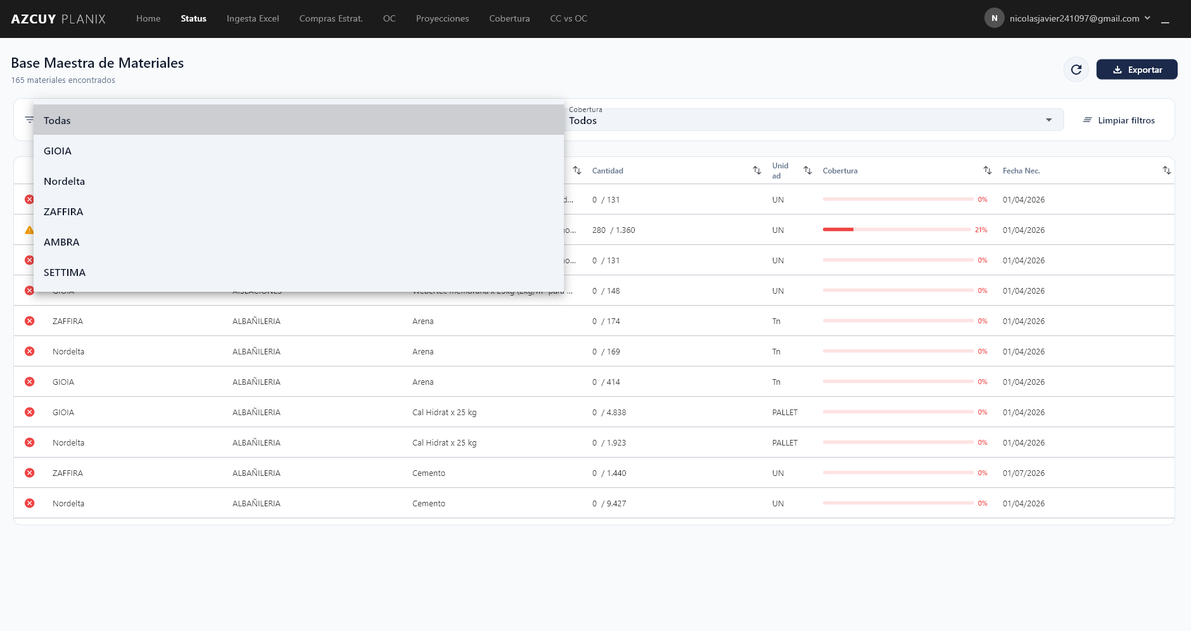Click error icon on Nordelta Cemento row
Image resolution: width=1191 pixels, height=631 pixels.
[x=30, y=503]
